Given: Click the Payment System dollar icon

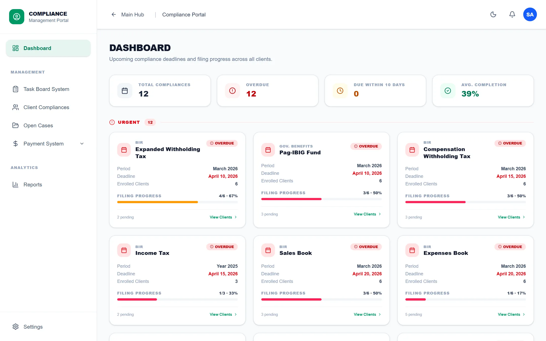Looking at the screenshot, I should (15, 144).
